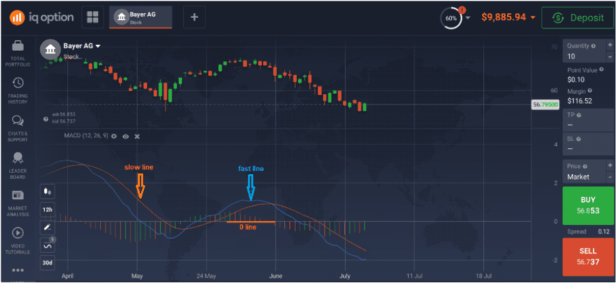Image resolution: width=616 pixels, height=283 pixels.
Task: Open the candlestick chart type selector
Action: 47,192
